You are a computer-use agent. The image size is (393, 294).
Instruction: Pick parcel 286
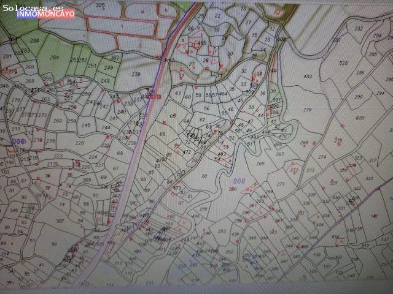(x=360, y=73)
